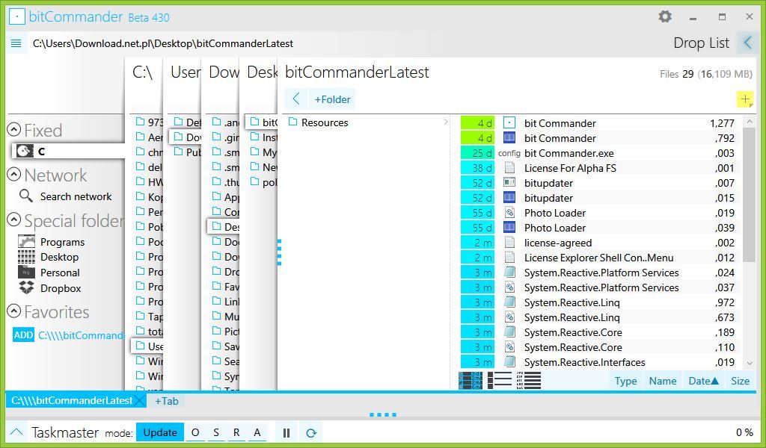Click the Search network link
This screenshot has width=766, height=448.
[x=76, y=196]
